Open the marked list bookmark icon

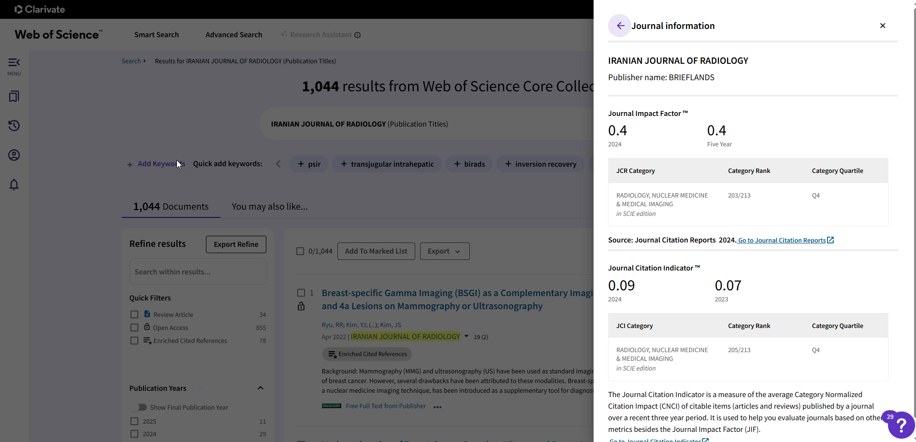coord(14,97)
